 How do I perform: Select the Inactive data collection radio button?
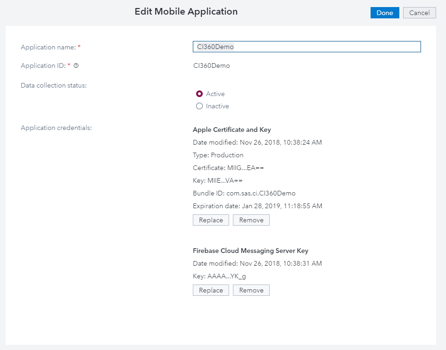[199, 106]
